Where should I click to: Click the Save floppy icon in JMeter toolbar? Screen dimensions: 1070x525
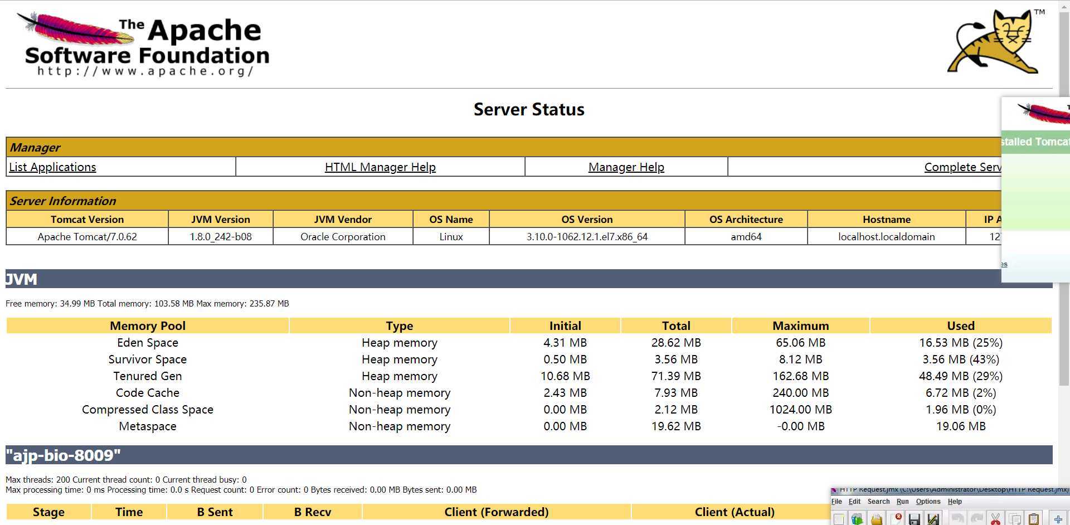point(915,519)
